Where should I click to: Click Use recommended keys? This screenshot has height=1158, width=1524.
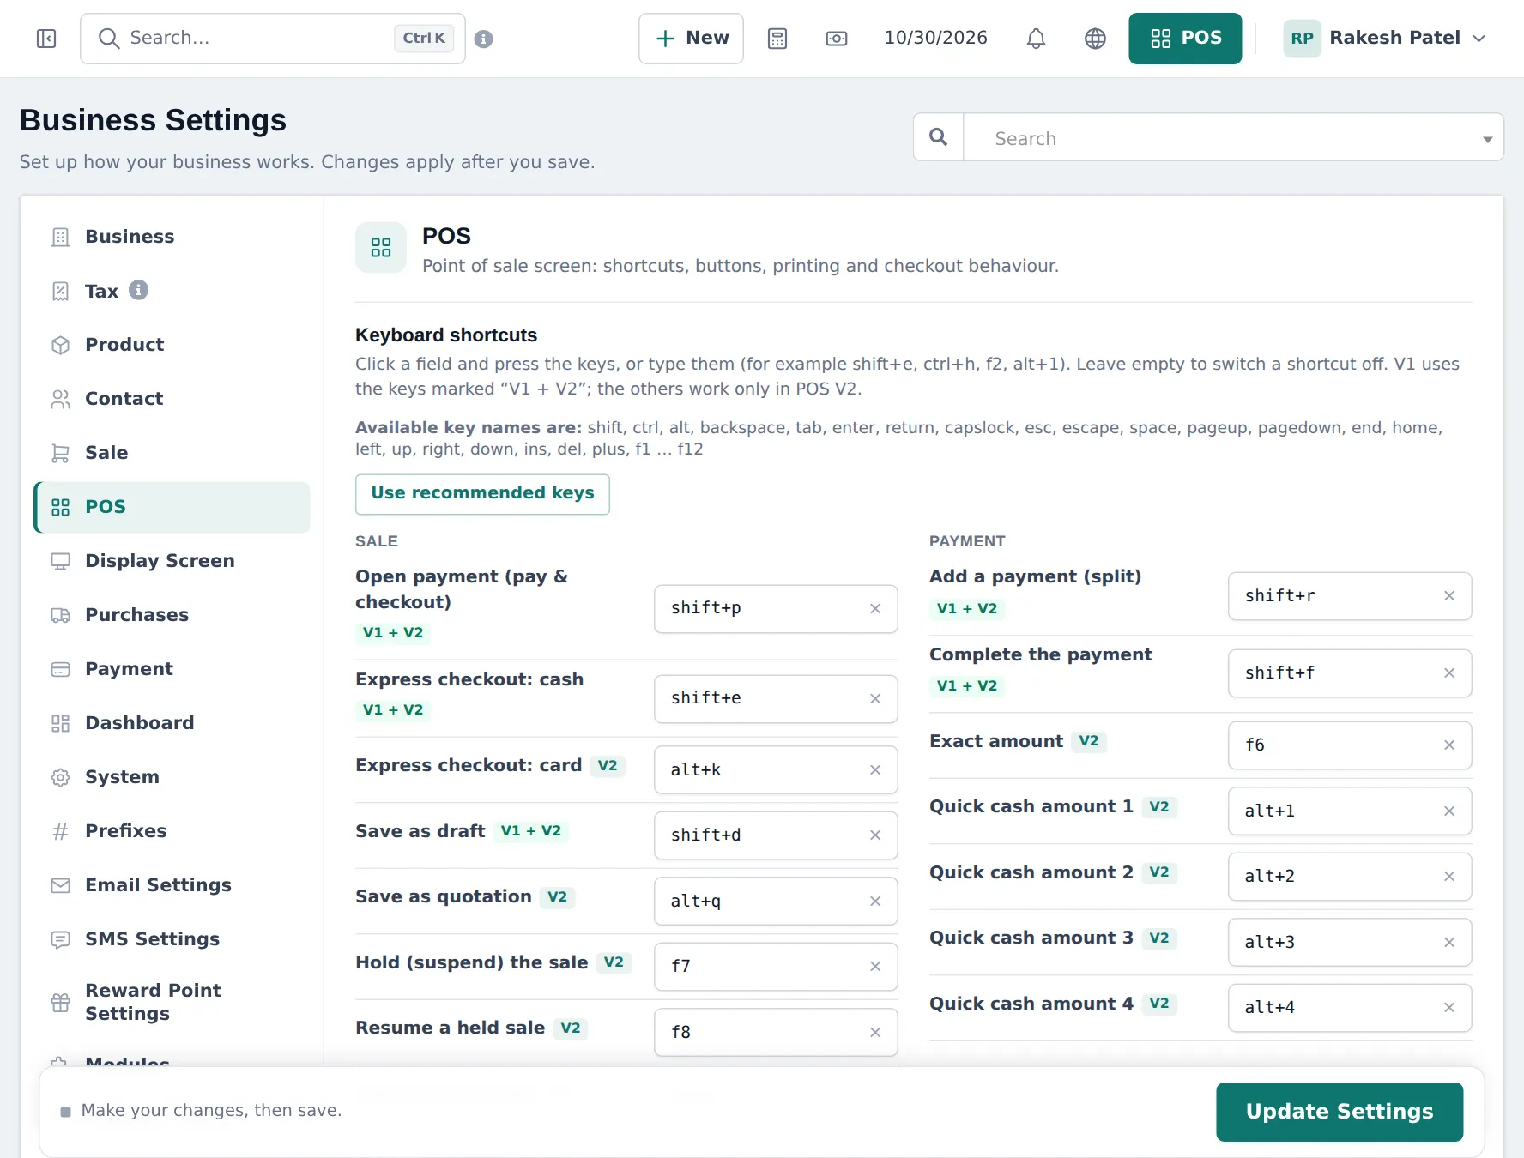482,494
